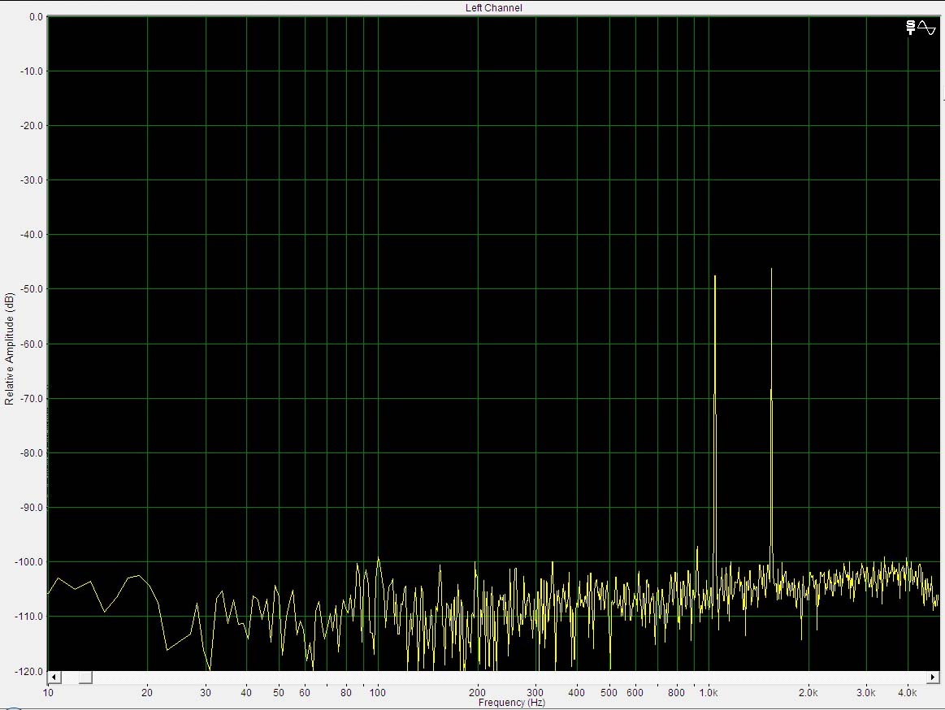Click the 10 Hz frequency axis label

(48, 693)
